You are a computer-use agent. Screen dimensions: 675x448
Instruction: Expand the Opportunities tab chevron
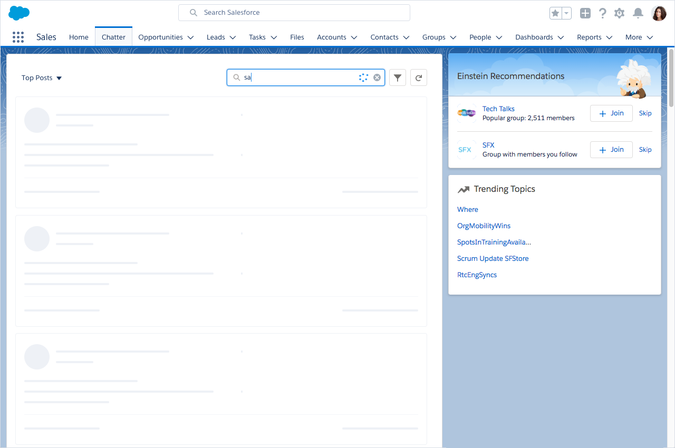pos(190,37)
